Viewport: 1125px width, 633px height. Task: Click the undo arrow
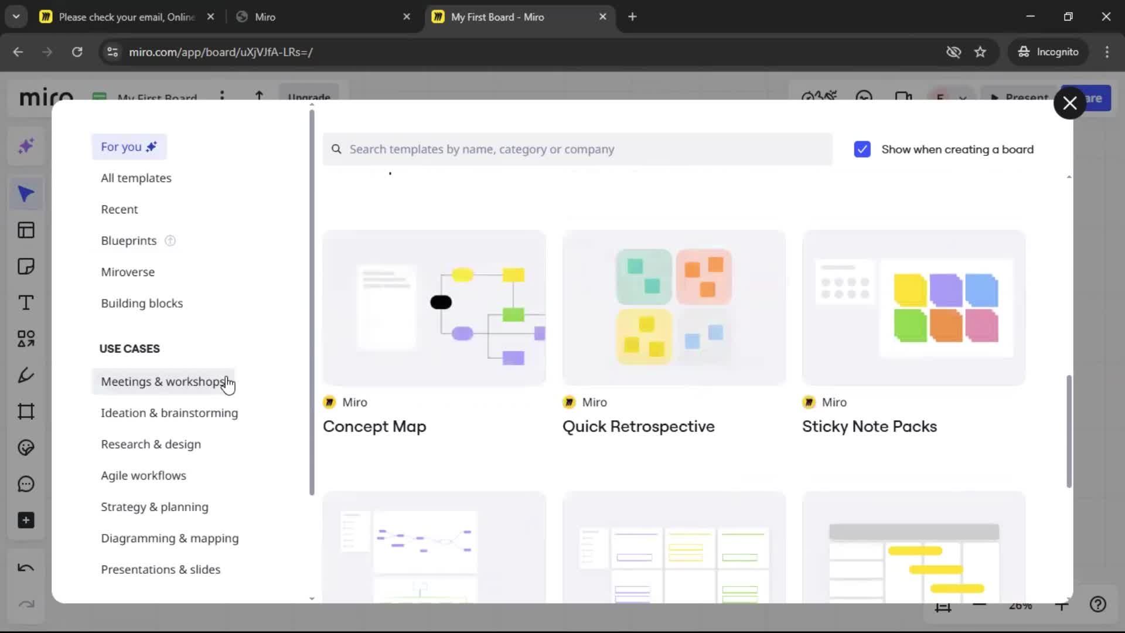pyautogui.click(x=26, y=568)
